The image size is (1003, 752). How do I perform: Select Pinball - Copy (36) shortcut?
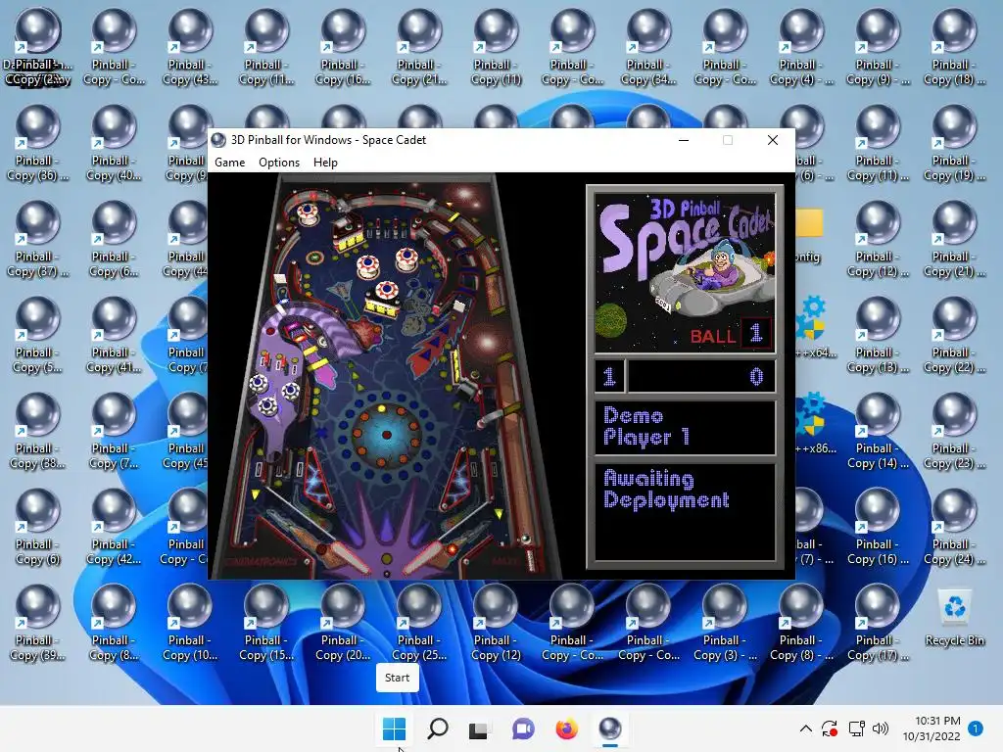pos(38,143)
